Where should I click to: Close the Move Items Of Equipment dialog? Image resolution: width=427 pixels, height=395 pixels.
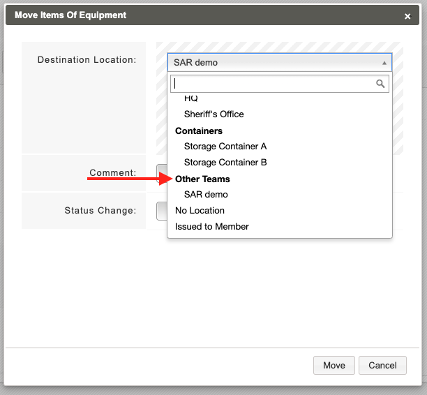click(407, 16)
